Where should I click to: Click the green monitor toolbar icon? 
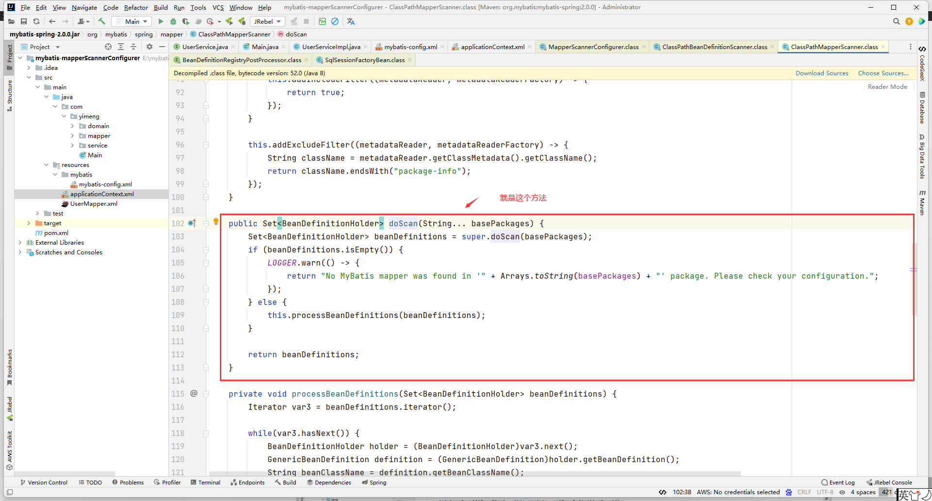tap(322, 21)
